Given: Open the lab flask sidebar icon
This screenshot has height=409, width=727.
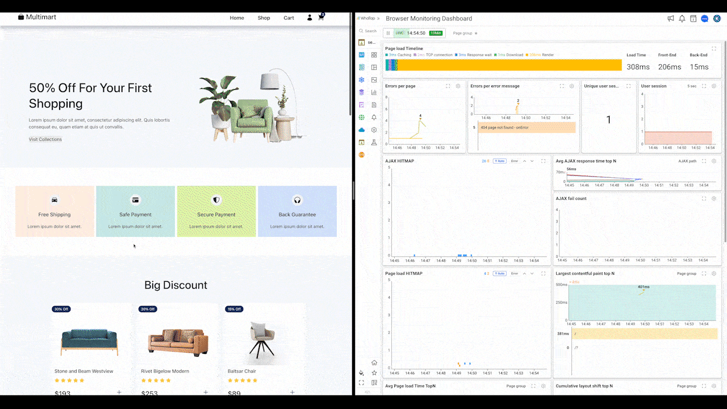Looking at the screenshot, I should [x=374, y=142].
